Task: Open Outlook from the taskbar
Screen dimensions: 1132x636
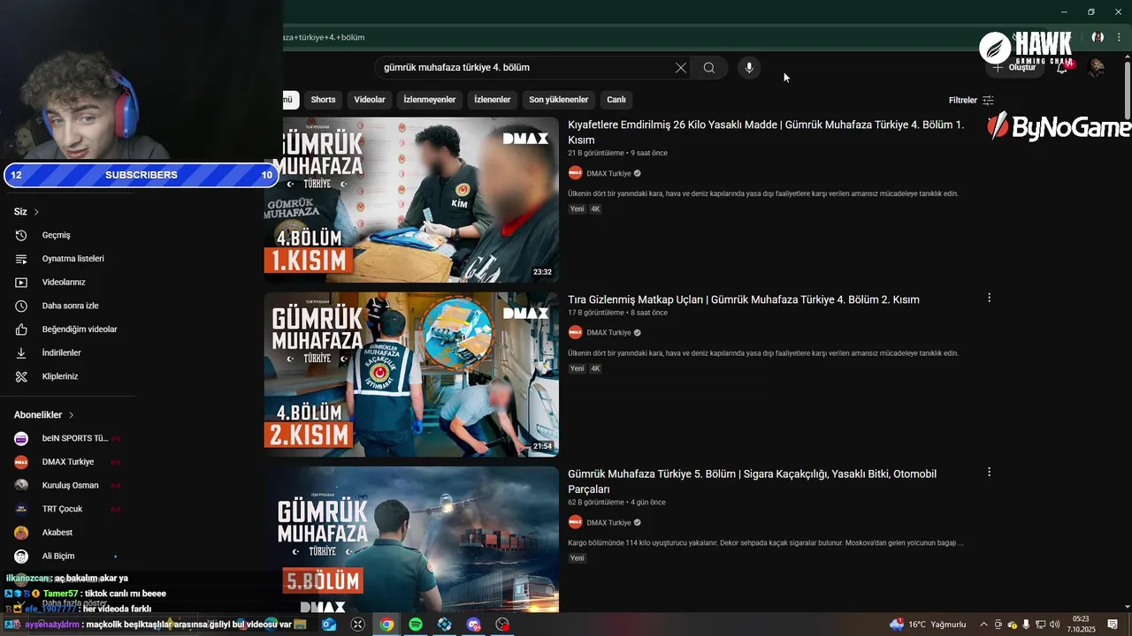Action: pyautogui.click(x=329, y=625)
